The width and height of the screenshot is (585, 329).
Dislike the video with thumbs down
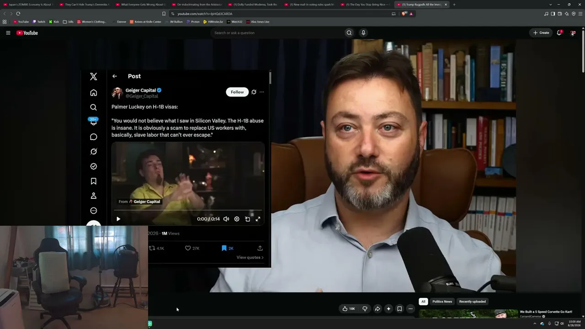point(365,309)
